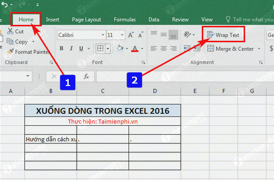Apply Fill Color paint bucket
The height and width of the screenshot is (180, 274).
[120, 48]
